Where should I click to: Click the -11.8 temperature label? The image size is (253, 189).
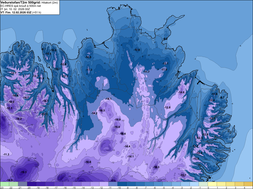point(215,94)
